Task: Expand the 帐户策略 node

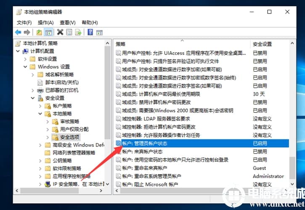Action: tap(40, 106)
